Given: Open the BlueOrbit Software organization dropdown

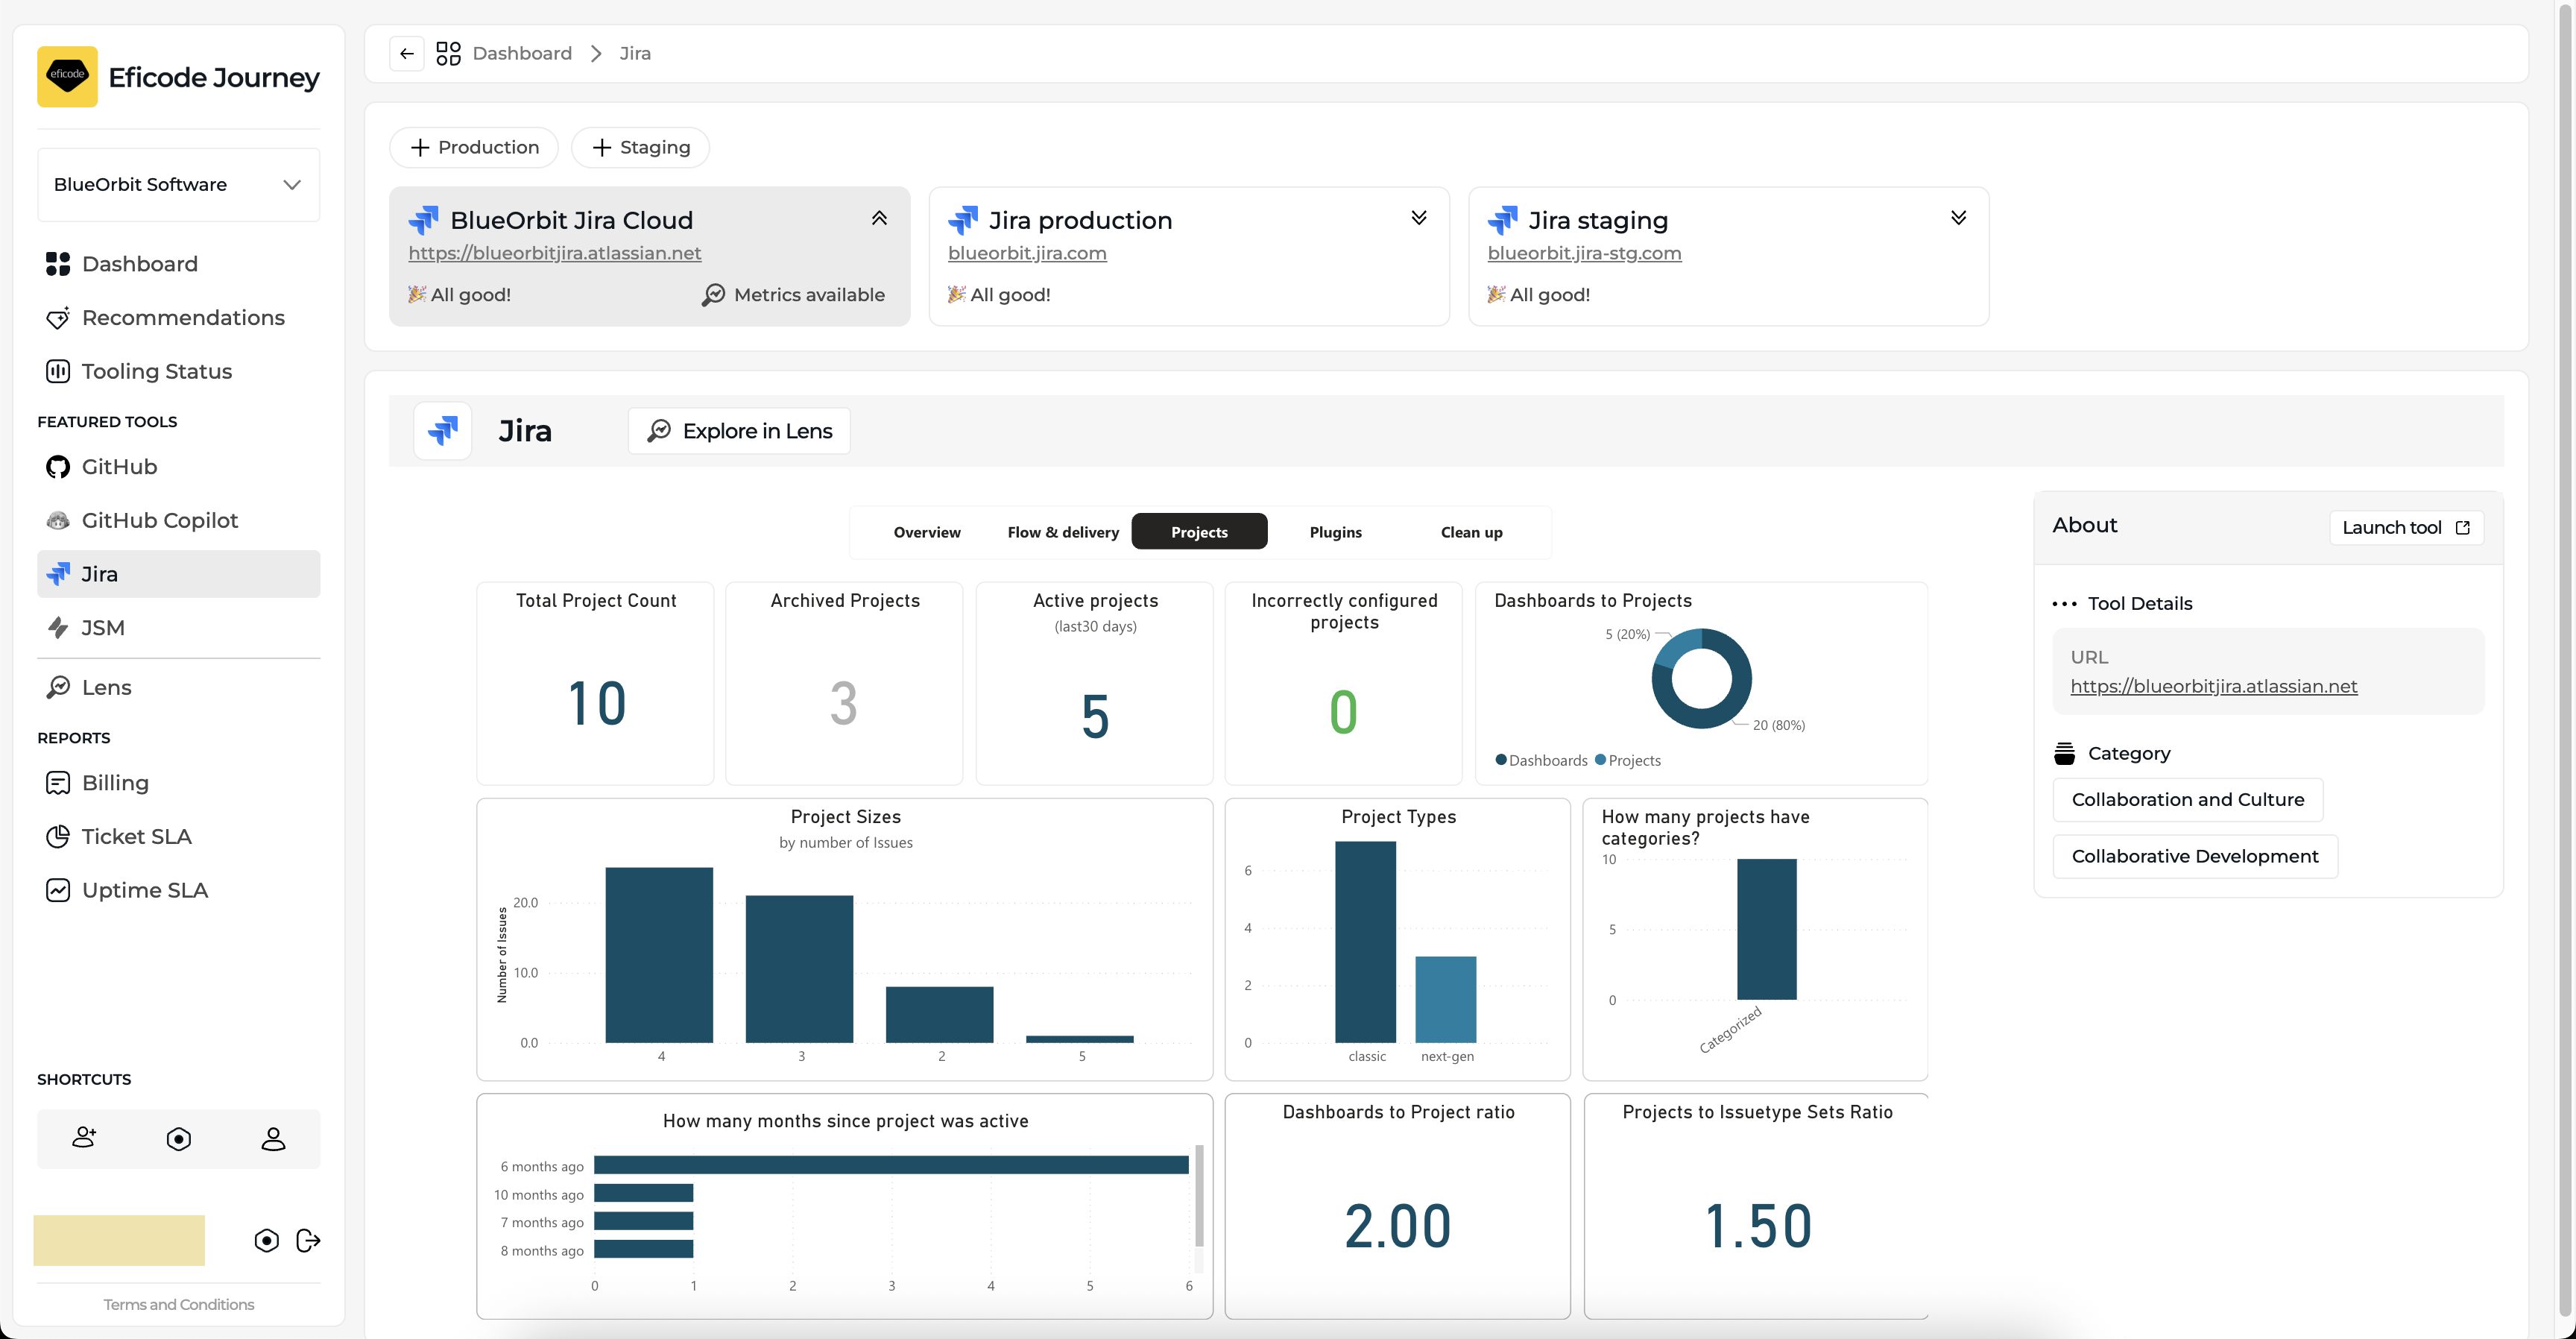Looking at the screenshot, I should 178,185.
